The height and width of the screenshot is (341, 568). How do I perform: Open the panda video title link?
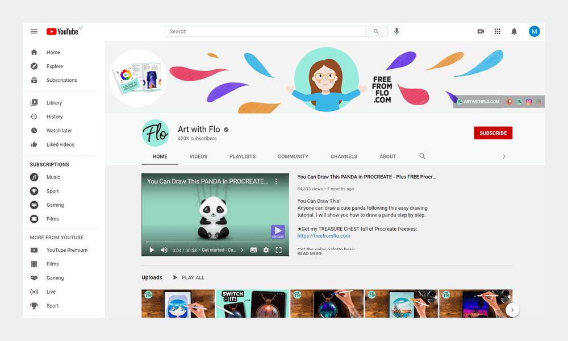click(366, 177)
